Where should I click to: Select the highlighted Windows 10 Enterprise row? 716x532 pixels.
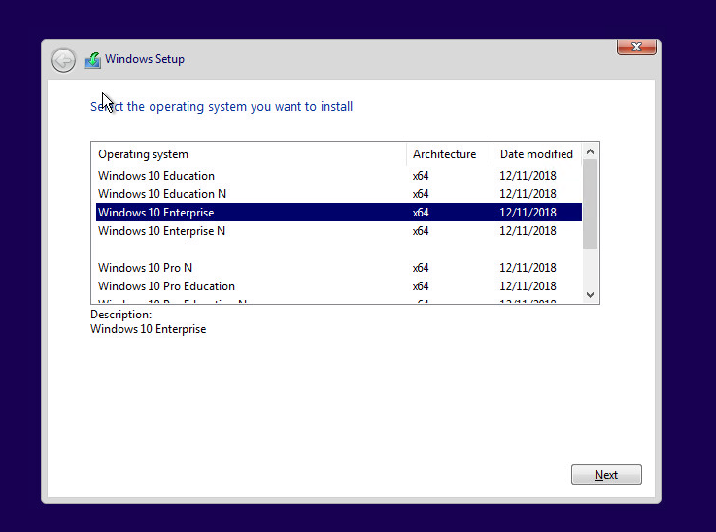(x=339, y=213)
